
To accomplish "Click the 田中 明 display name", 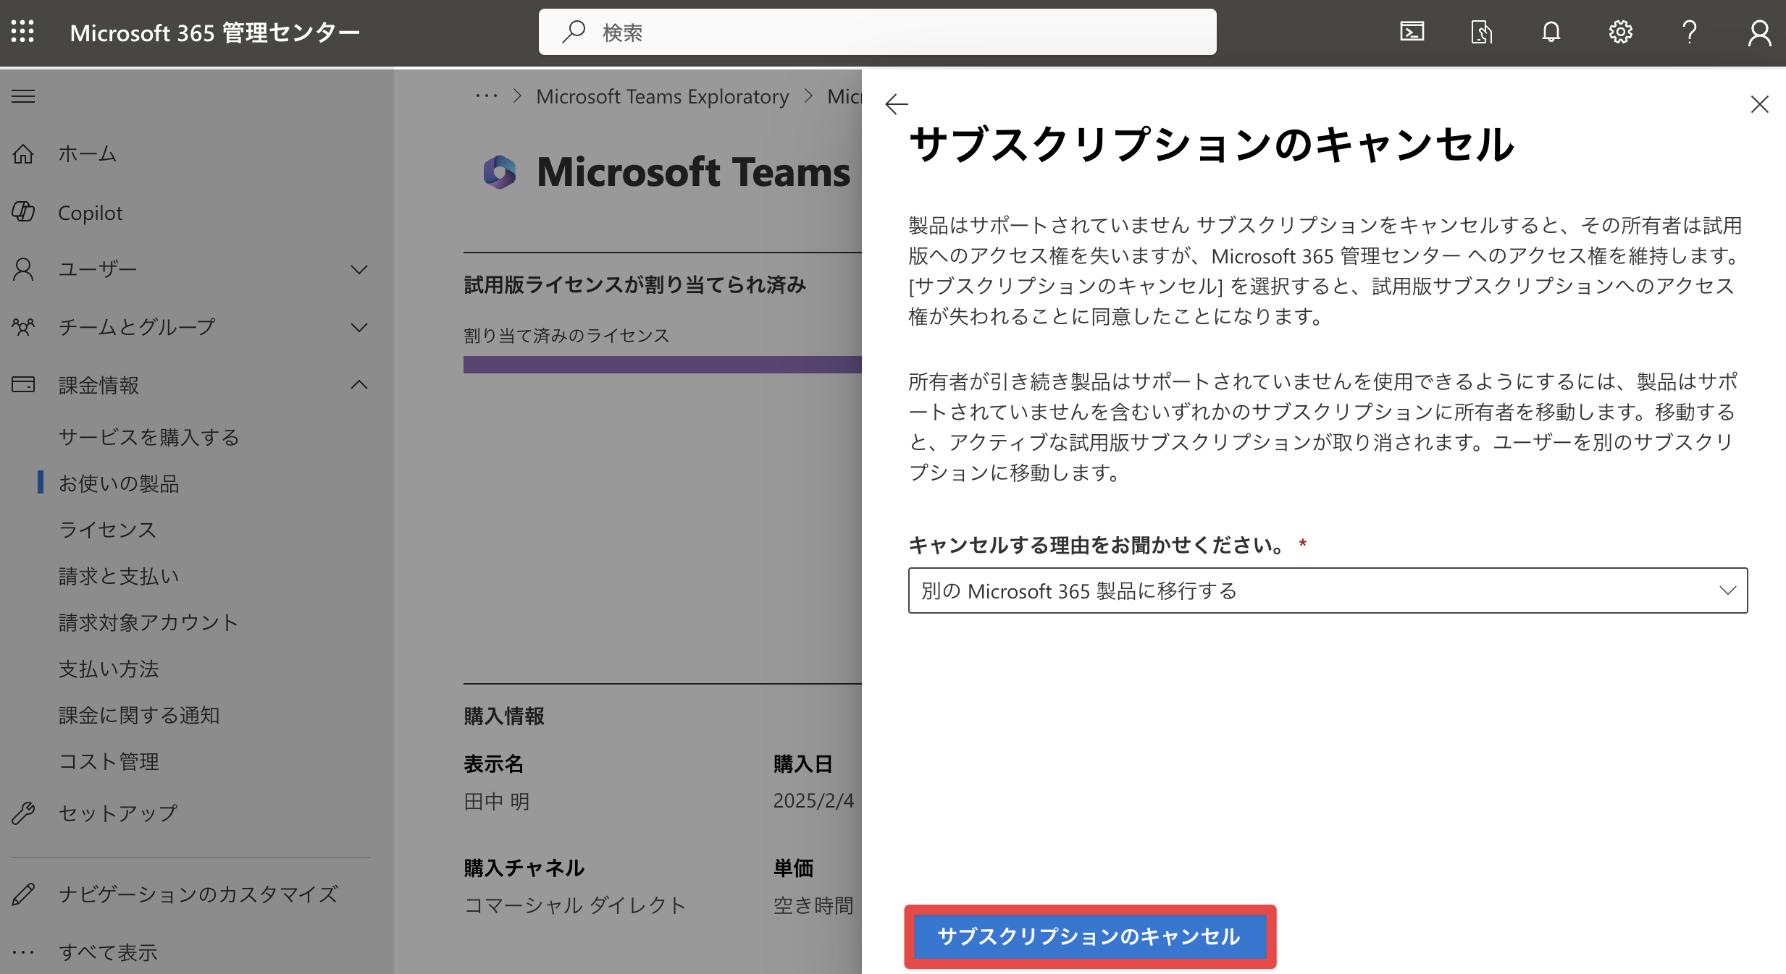I will tap(497, 802).
